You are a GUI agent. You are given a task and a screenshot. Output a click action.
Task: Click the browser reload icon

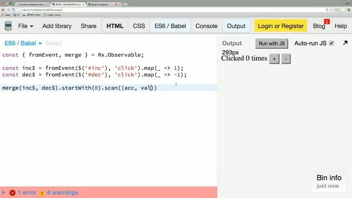14,10
